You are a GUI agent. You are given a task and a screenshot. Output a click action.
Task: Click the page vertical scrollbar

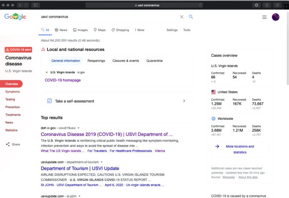pyautogui.click(x=288, y=48)
